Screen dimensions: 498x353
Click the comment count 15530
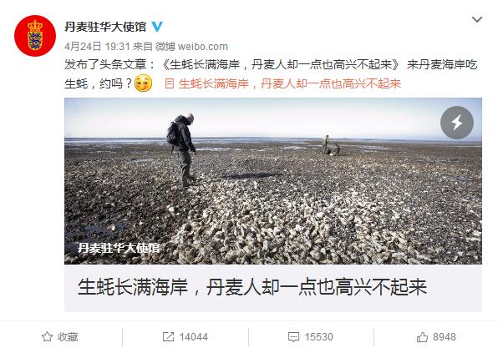[319, 337]
